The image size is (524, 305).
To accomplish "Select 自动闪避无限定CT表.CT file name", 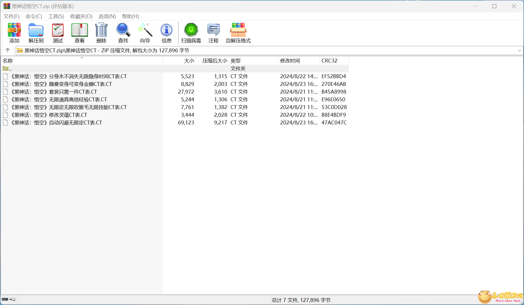I will [x=56, y=122].
